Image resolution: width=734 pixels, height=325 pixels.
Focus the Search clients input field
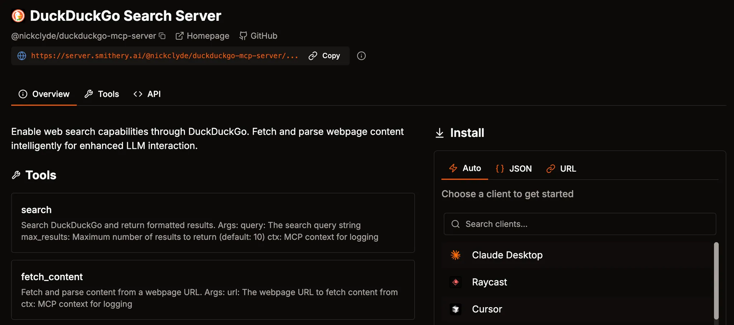click(x=580, y=224)
